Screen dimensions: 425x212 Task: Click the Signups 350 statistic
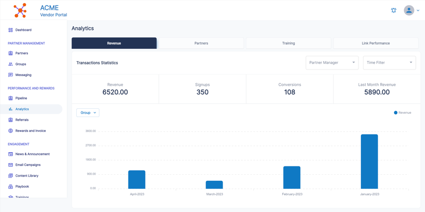click(202, 89)
